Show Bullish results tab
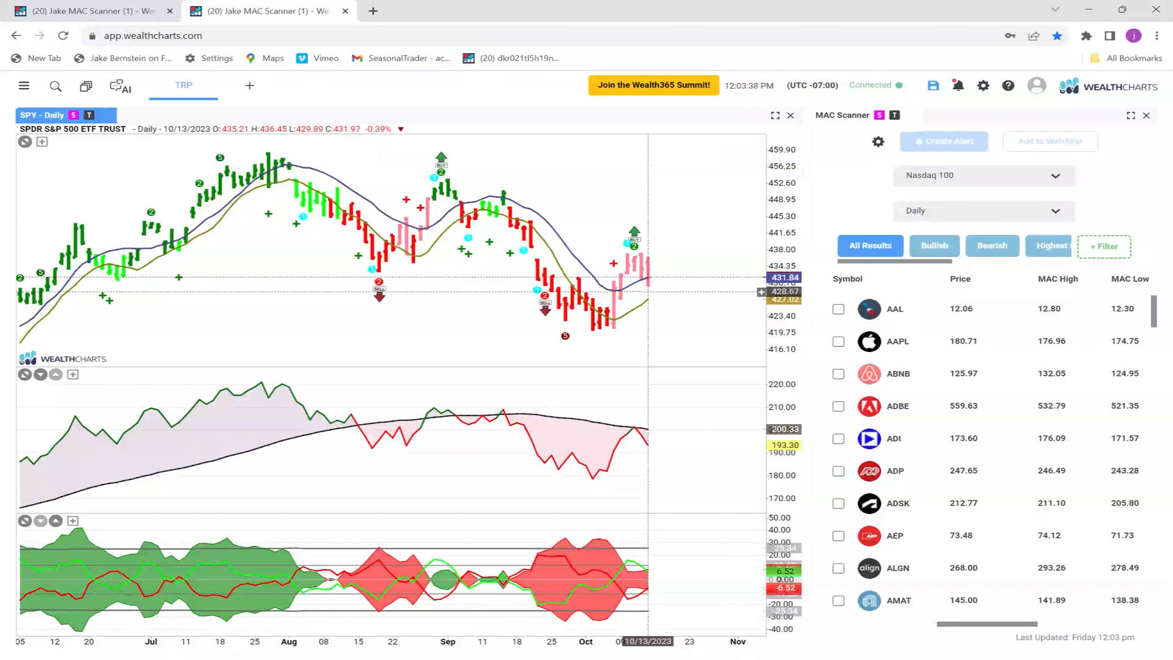This screenshot has height=660, width=1173. click(x=934, y=246)
